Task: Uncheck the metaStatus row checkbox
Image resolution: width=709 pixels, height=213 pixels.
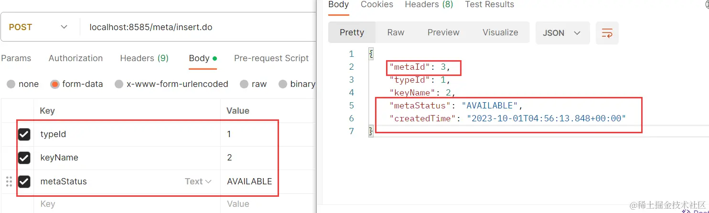Action: (24, 181)
